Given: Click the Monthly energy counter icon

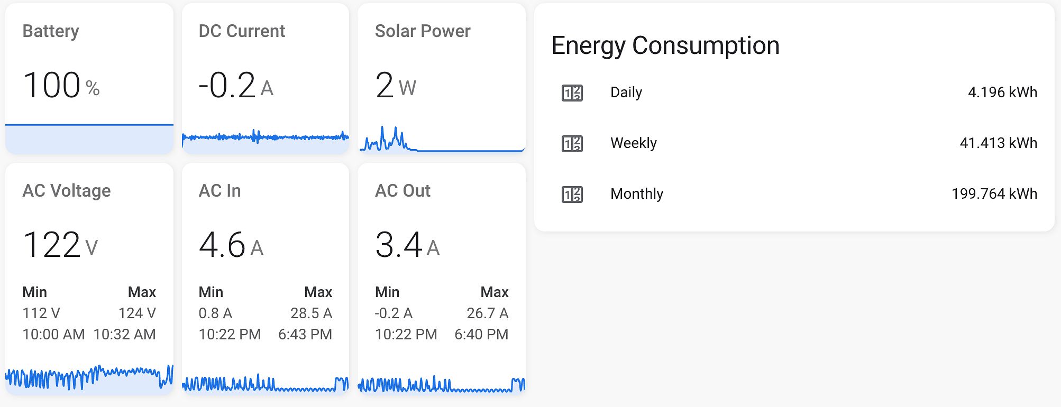Looking at the screenshot, I should click(572, 195).
